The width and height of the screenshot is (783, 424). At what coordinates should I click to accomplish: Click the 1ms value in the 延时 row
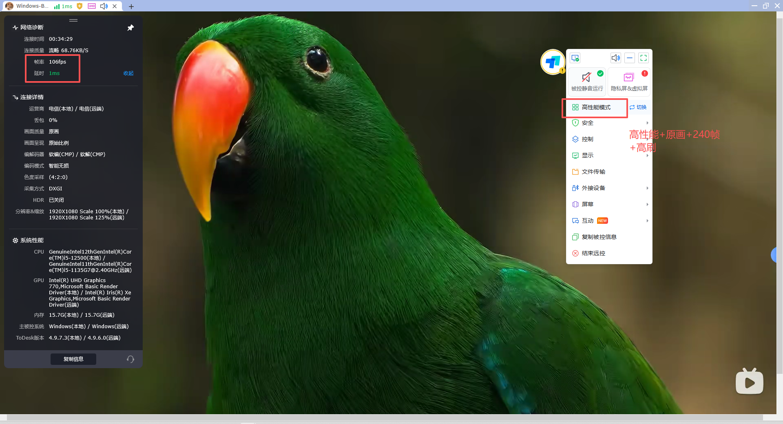coord(54,73)
